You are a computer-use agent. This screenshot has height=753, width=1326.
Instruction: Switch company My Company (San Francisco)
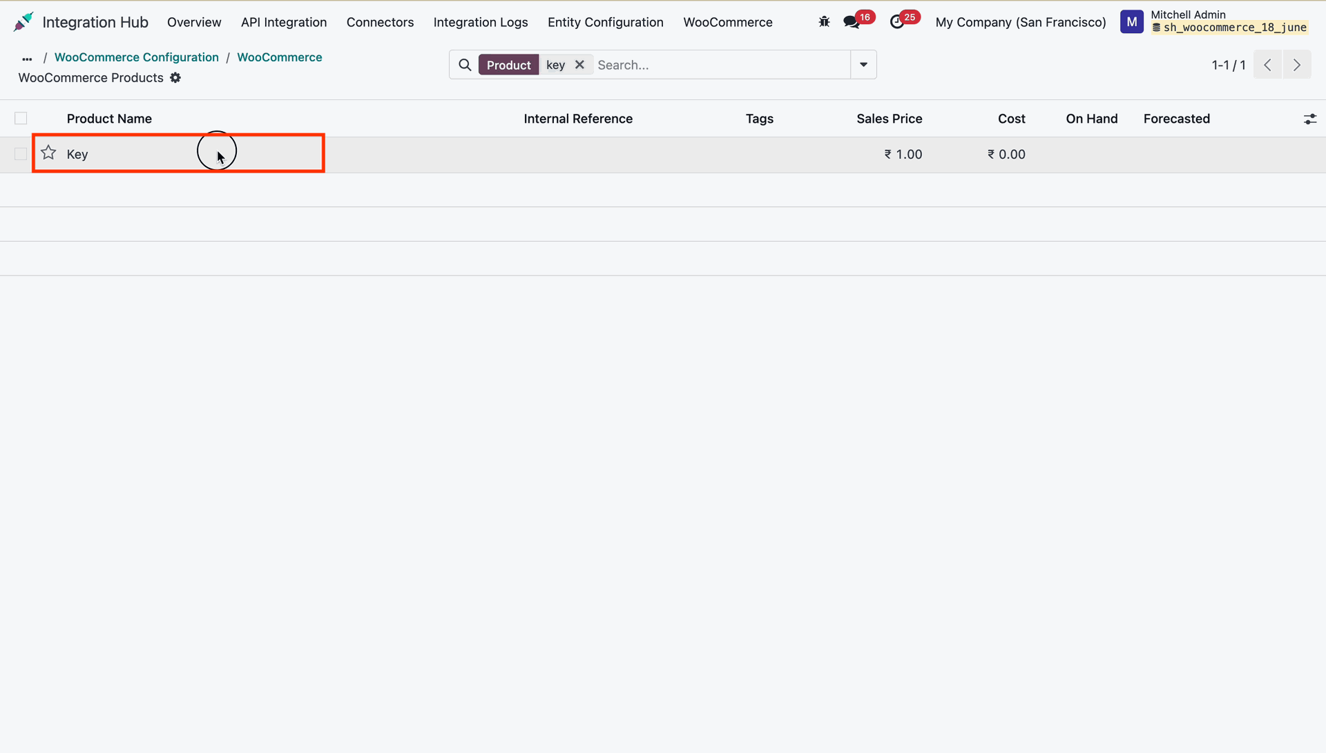[x=1021, y=22]
